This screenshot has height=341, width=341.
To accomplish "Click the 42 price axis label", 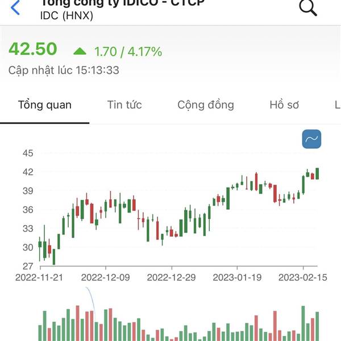I will 28,172.
